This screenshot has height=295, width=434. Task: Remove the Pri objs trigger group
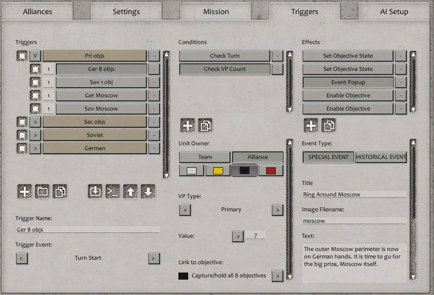click(154, 56)
